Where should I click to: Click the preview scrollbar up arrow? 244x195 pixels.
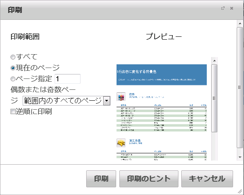pyautogui.click(x=214, y=60)
